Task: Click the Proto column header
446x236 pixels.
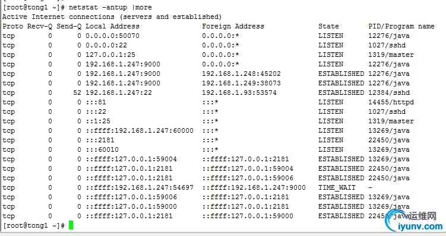Action: [13, 27]
